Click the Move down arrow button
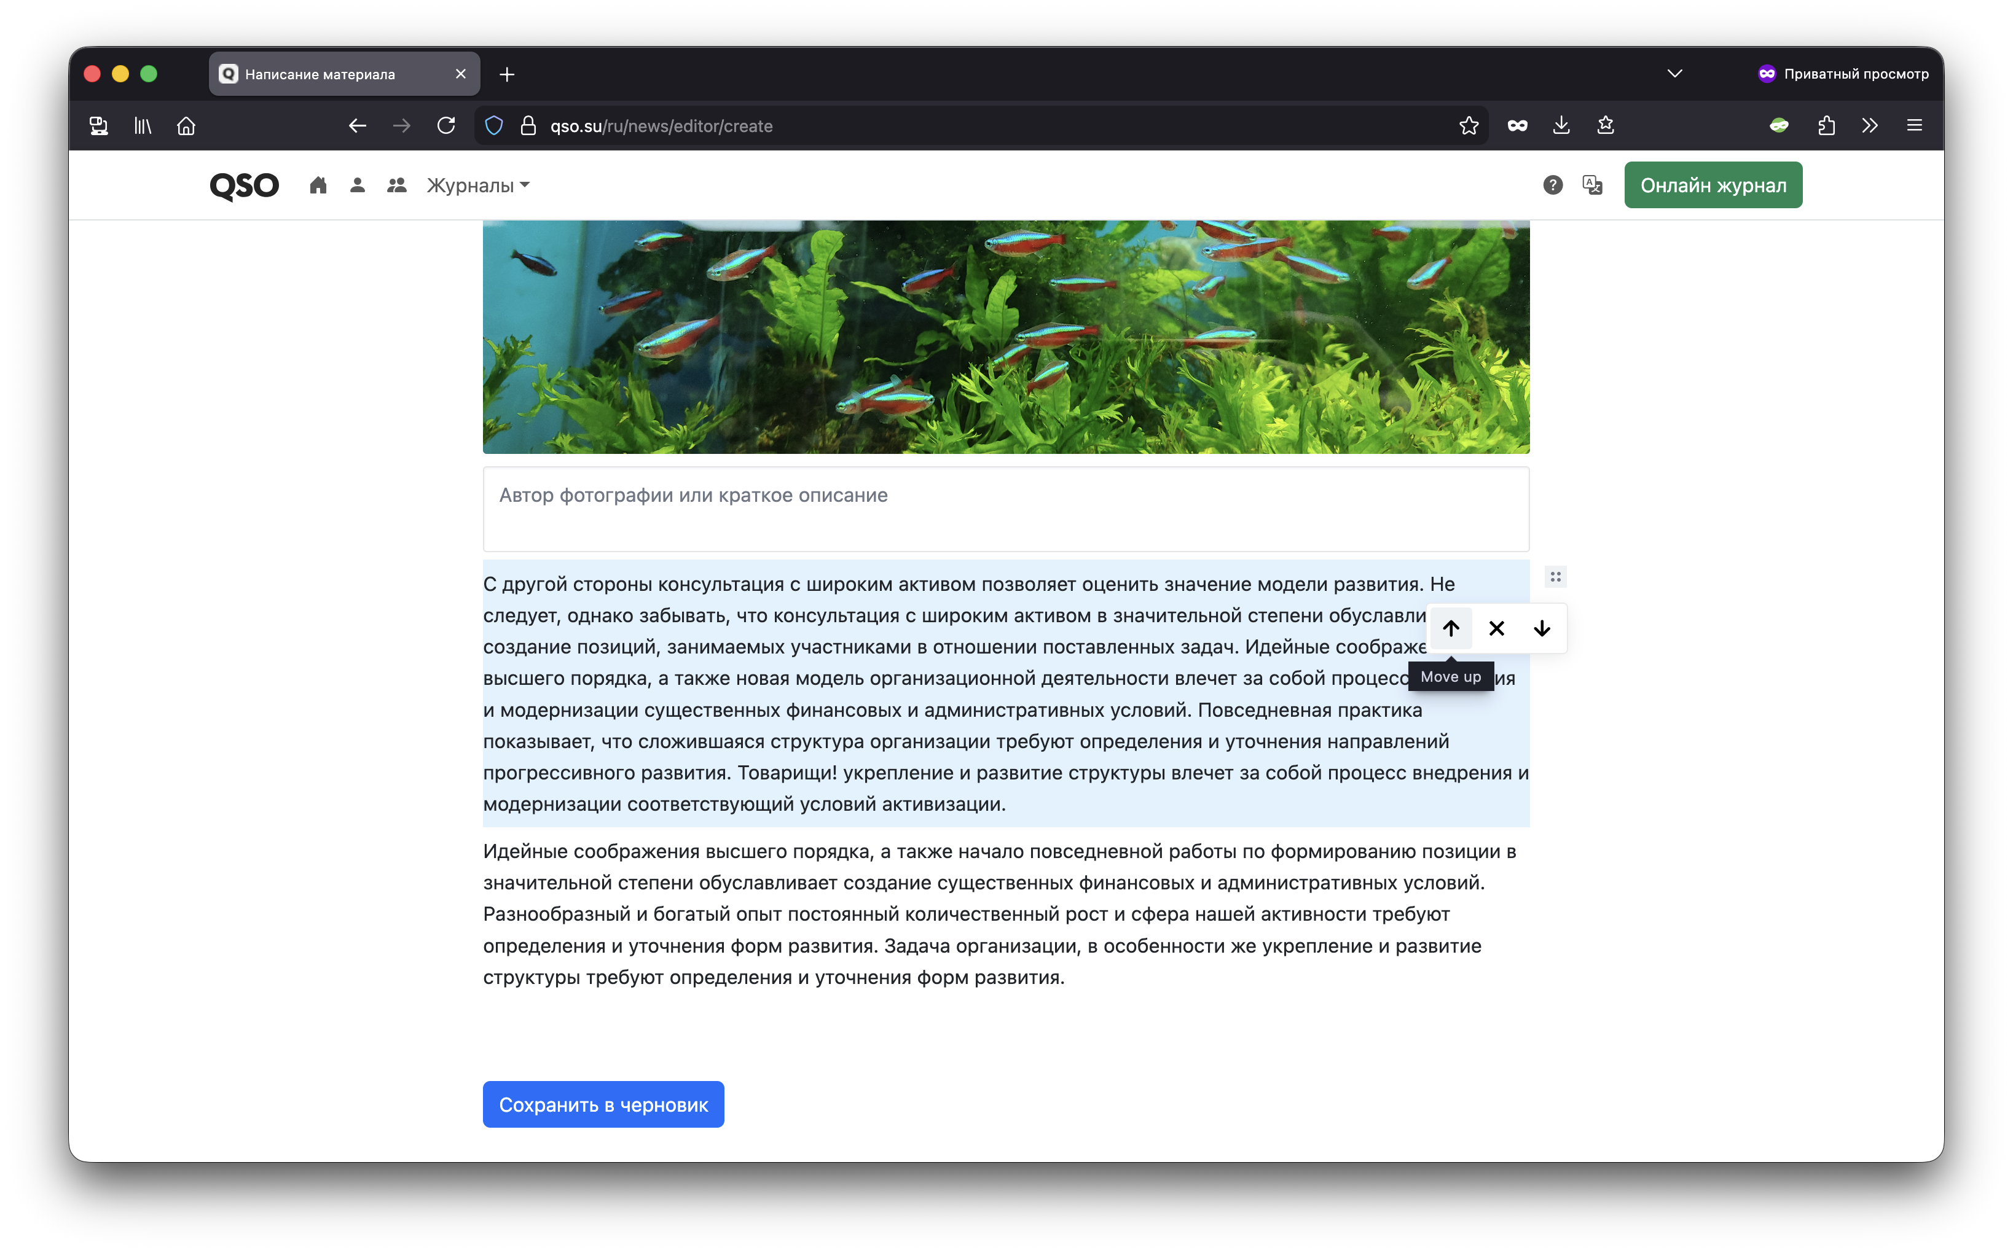The width and height of the screenshot is (2013, 1253). (1541, 628)
